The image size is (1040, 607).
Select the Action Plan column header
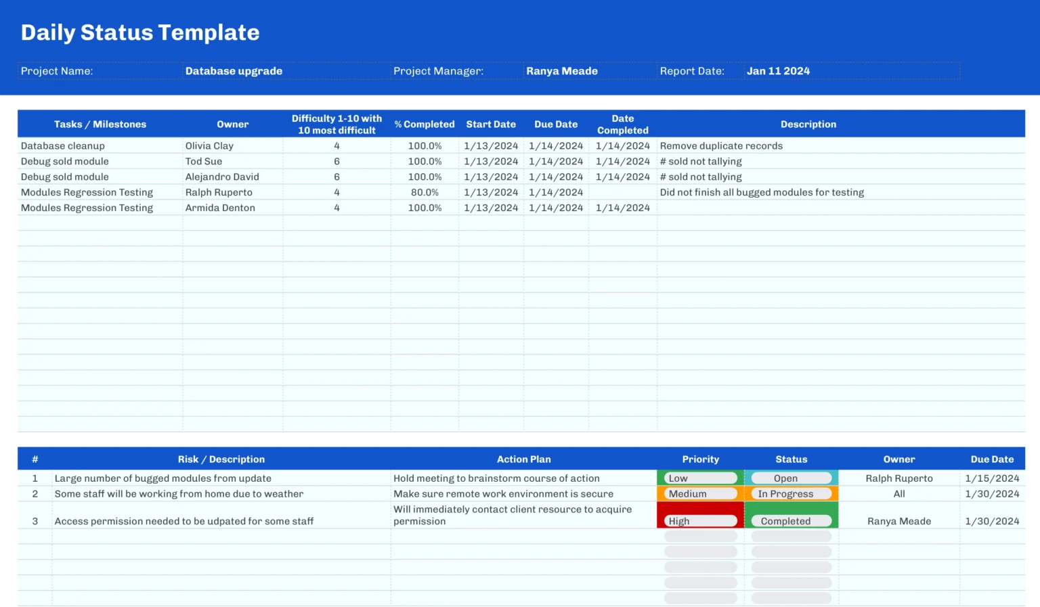click(x=523, y=459)
